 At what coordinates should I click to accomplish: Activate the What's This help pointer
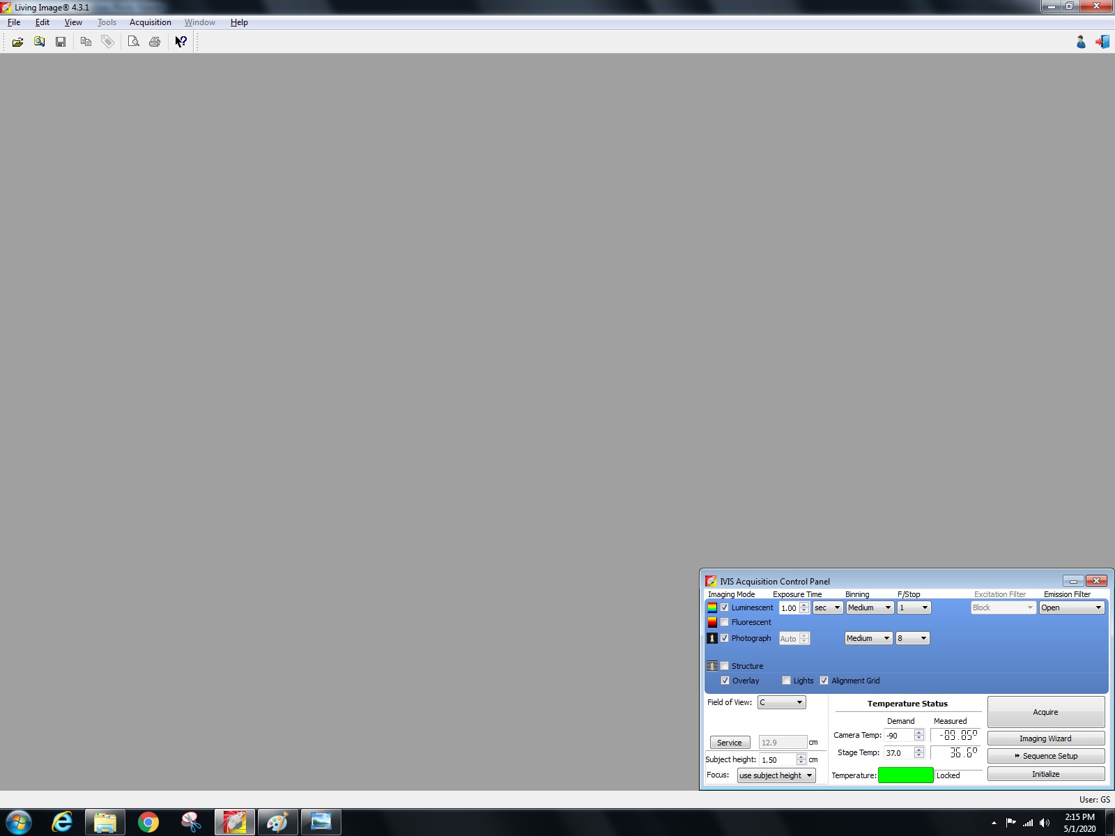180,42
